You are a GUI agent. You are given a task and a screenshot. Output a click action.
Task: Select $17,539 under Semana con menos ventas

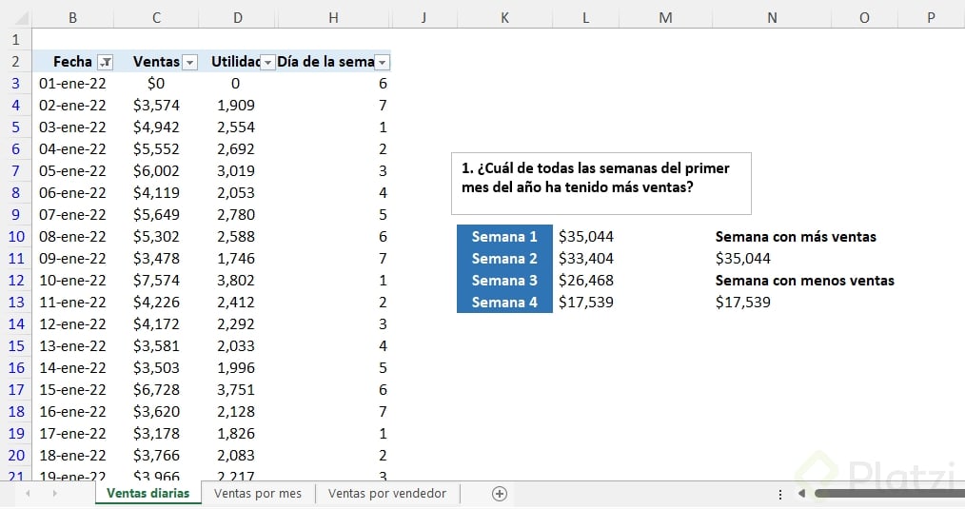[x=772, y=303]
